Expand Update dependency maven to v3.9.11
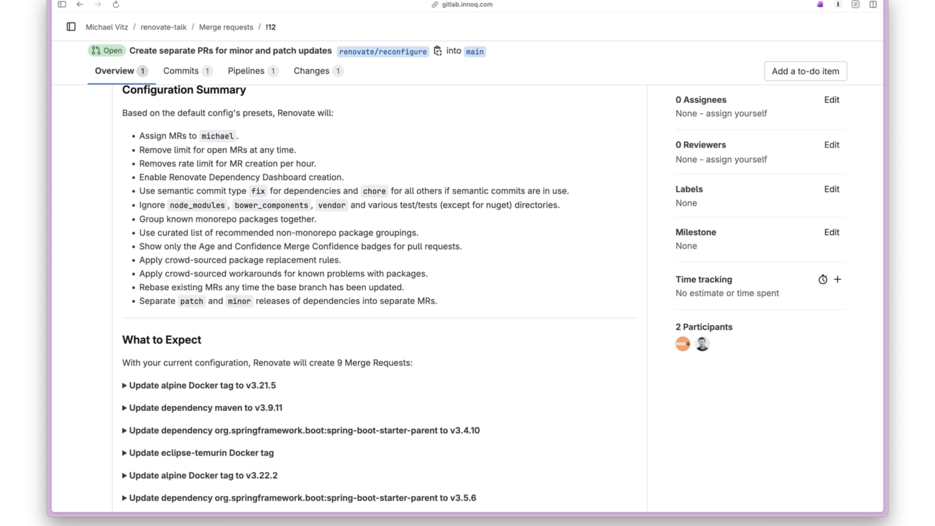935x526 pixels. tap(202, 407)
